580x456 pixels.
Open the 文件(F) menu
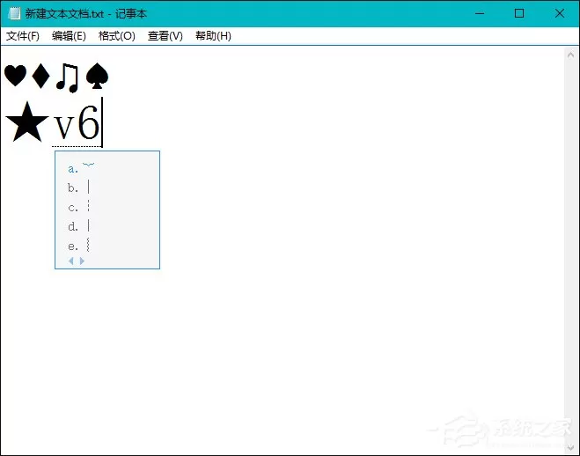pyautogui.click(x=23, y=36)
